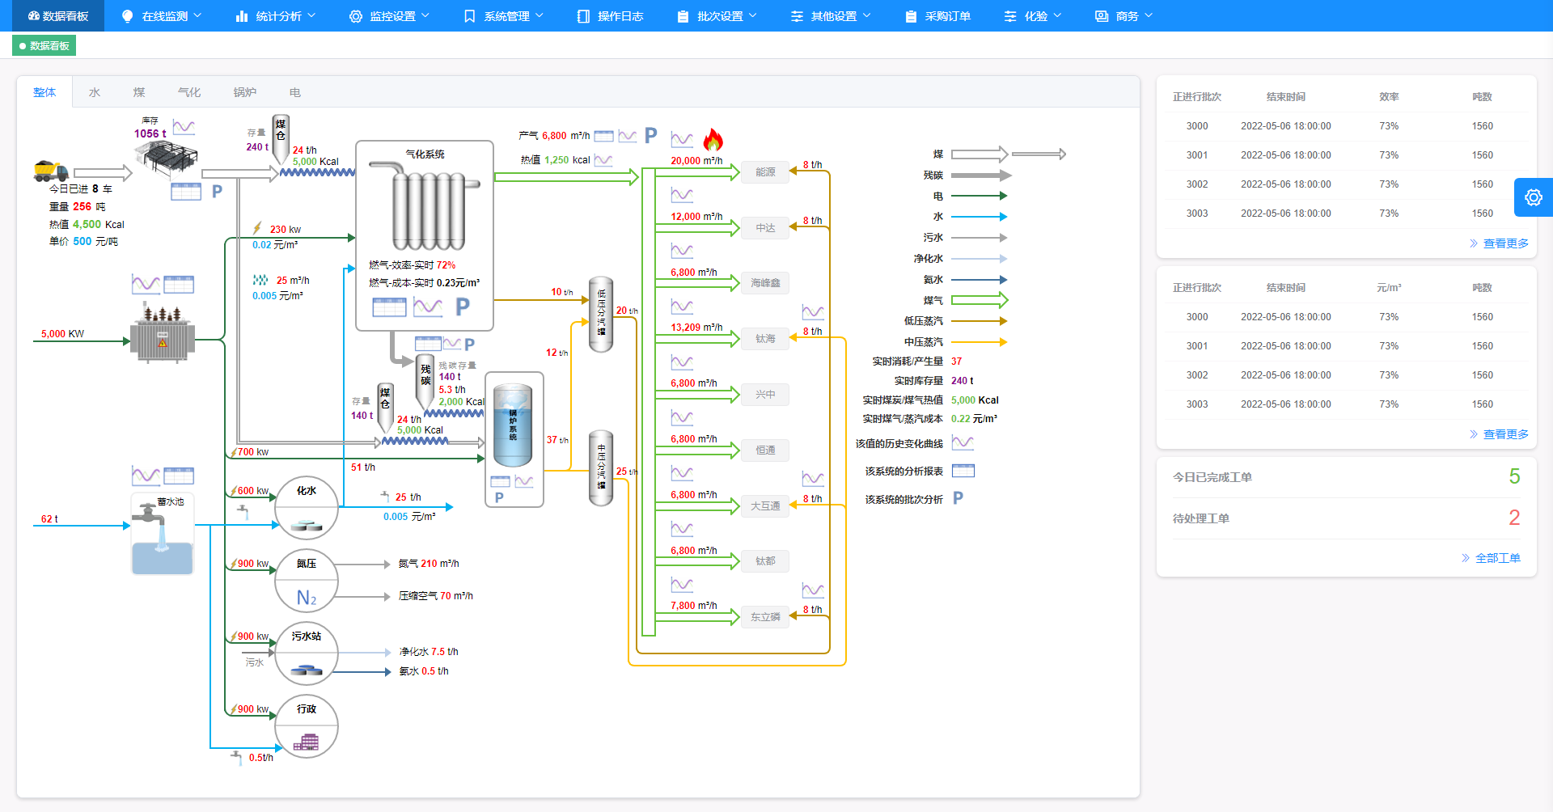
Task: Click the coal delivery truck icon
Action: point(50,171)
